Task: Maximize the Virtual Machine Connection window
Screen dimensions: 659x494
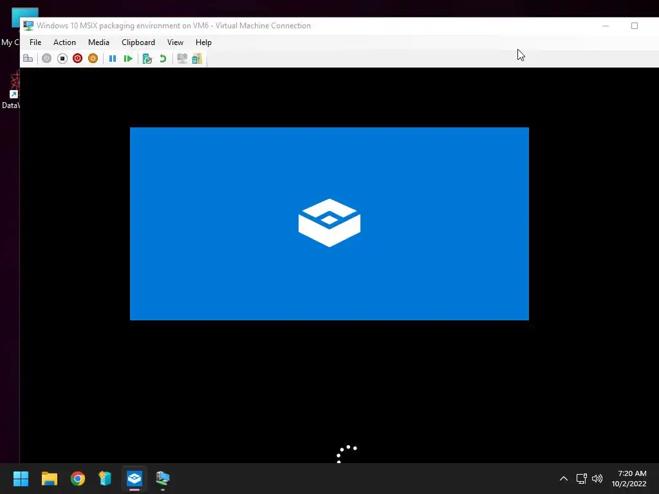Action: pos(635,26)
